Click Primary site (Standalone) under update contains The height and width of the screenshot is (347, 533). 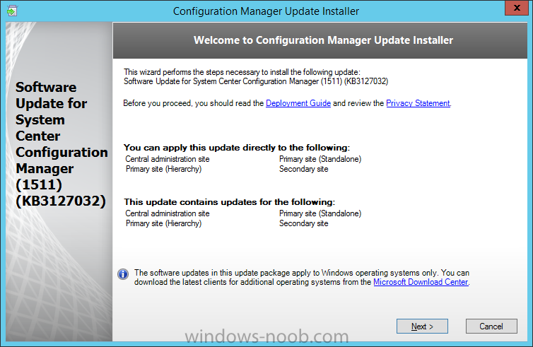tap(320, 213)
